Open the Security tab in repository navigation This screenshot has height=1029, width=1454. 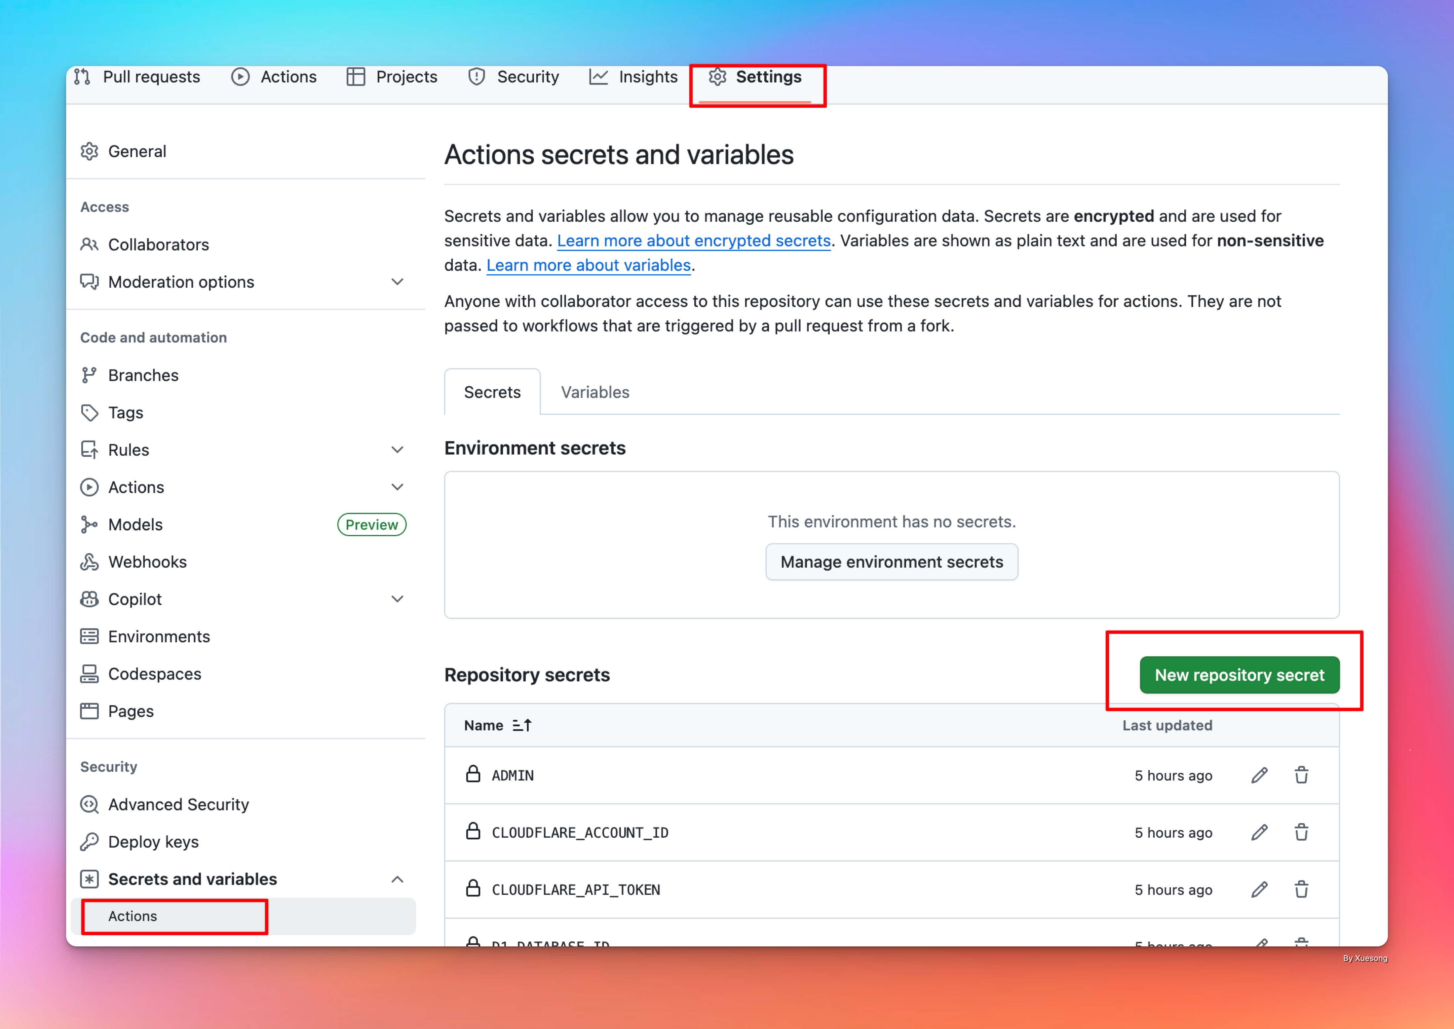(513, 77)
